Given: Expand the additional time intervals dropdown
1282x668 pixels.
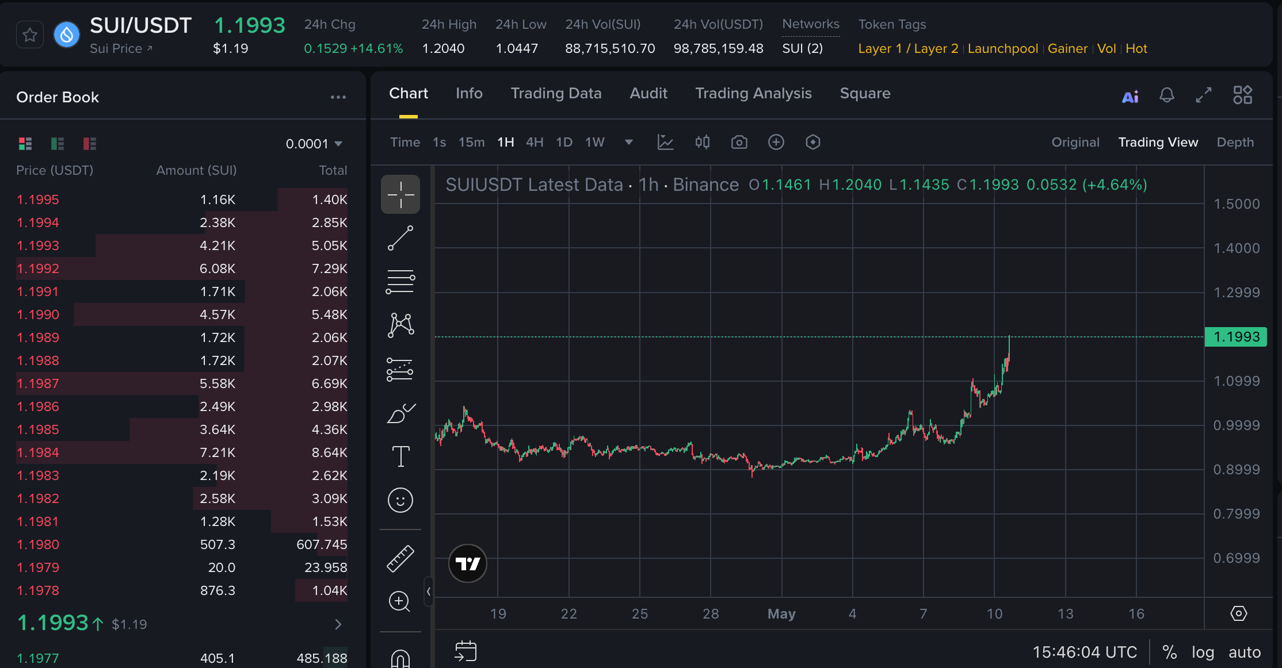Looking at the screenshot, I should tap(629, 142).
